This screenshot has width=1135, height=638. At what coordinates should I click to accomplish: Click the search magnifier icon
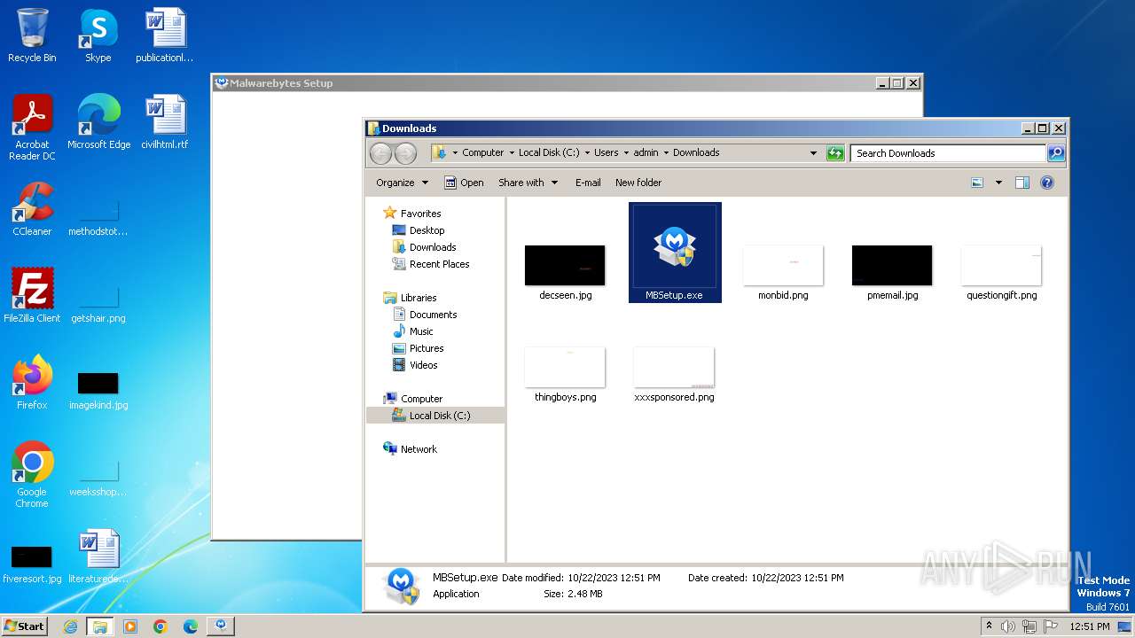point(1055,153)
